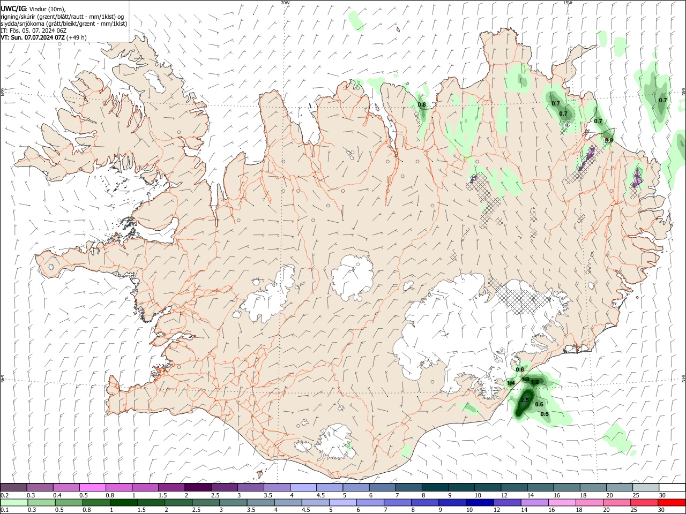Screen dimensions: 686x514
Task: Click the 0.8 value near the northern fjord
Action: (422, 104)
